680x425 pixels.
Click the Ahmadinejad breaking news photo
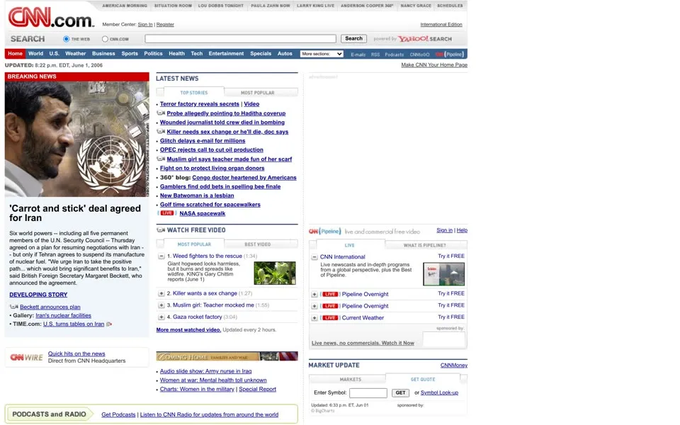[x=76, y=139]
